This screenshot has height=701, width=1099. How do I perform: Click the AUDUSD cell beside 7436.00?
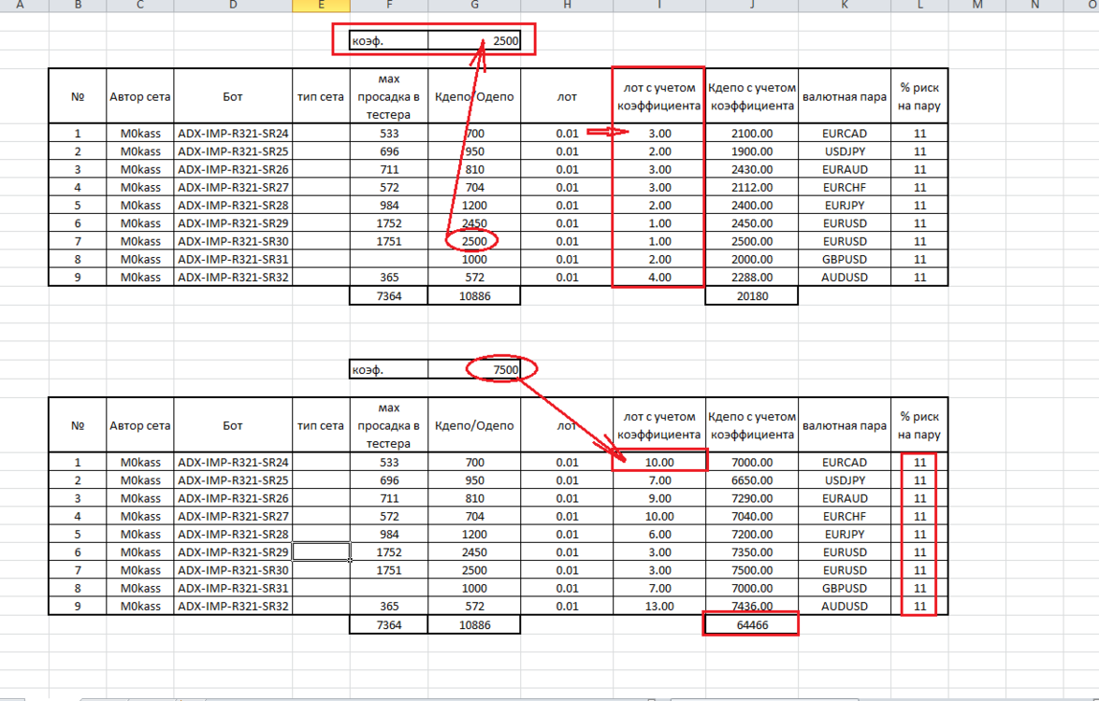pyautogui.click(x=845, y=607)
